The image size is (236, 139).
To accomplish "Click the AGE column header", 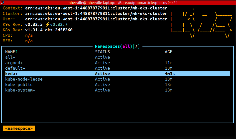I will pos(168,52).
